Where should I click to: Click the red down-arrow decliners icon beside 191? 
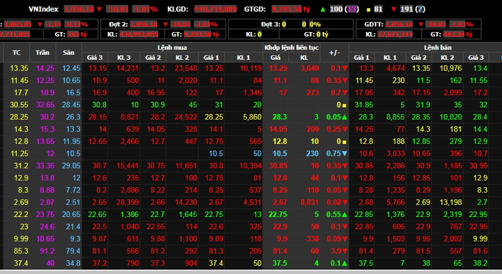tap(394, 9)
